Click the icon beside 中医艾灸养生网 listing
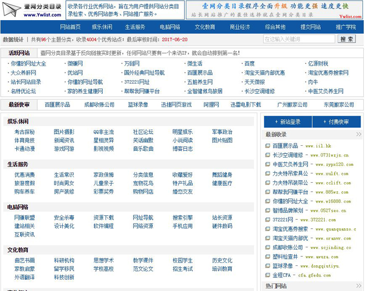This screenshot has width=365, height=291. click(x=268, y=164)
